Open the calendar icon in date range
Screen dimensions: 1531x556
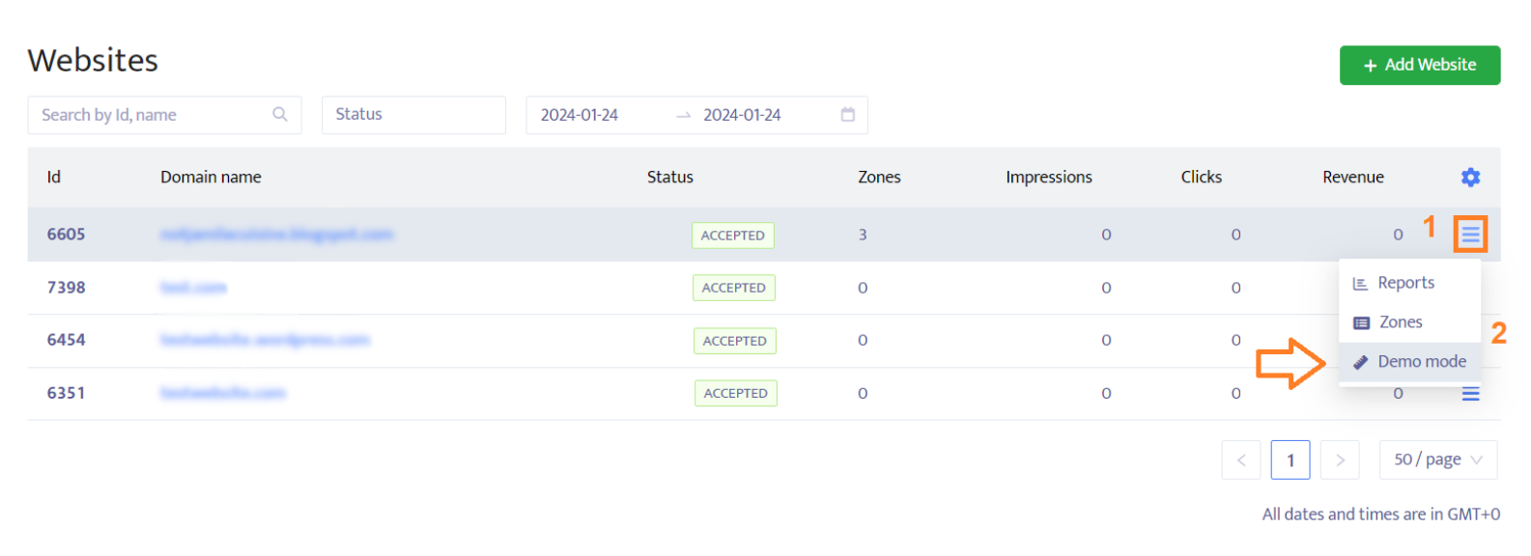(x=848, y=115)
